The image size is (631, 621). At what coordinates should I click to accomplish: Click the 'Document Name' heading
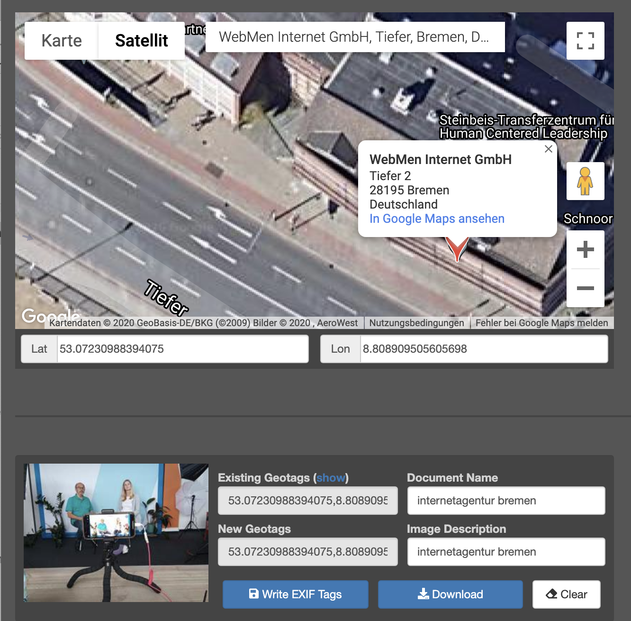(452, 478)
